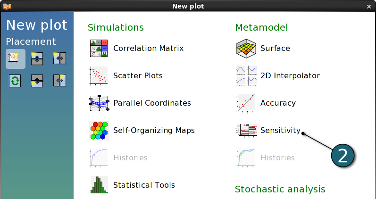This screenshot has width=376, height=199.
Task: Select the new window placement option
Action: pyautogui.click(x=16, y=59)
